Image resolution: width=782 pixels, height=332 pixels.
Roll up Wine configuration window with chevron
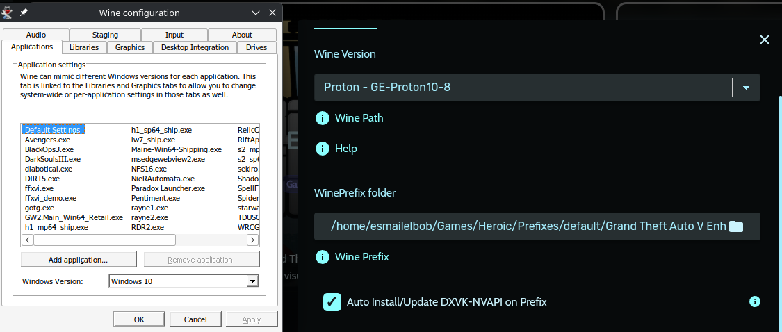point(256,13)
